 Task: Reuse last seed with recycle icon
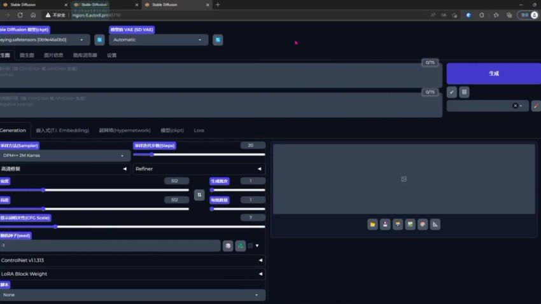(x=240, y=245)
